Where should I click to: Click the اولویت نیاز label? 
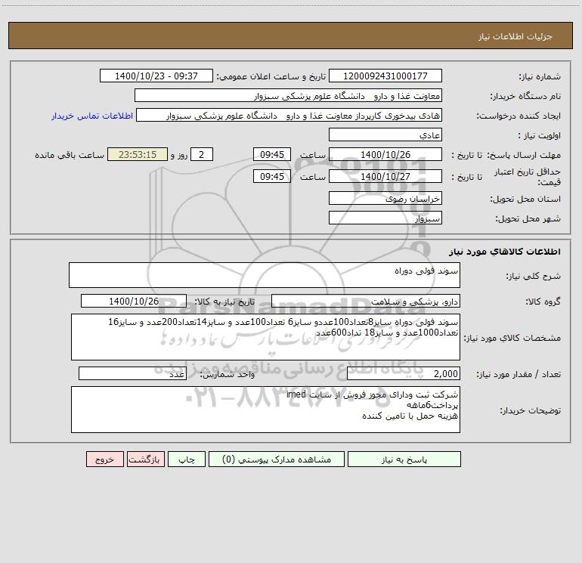539,136
